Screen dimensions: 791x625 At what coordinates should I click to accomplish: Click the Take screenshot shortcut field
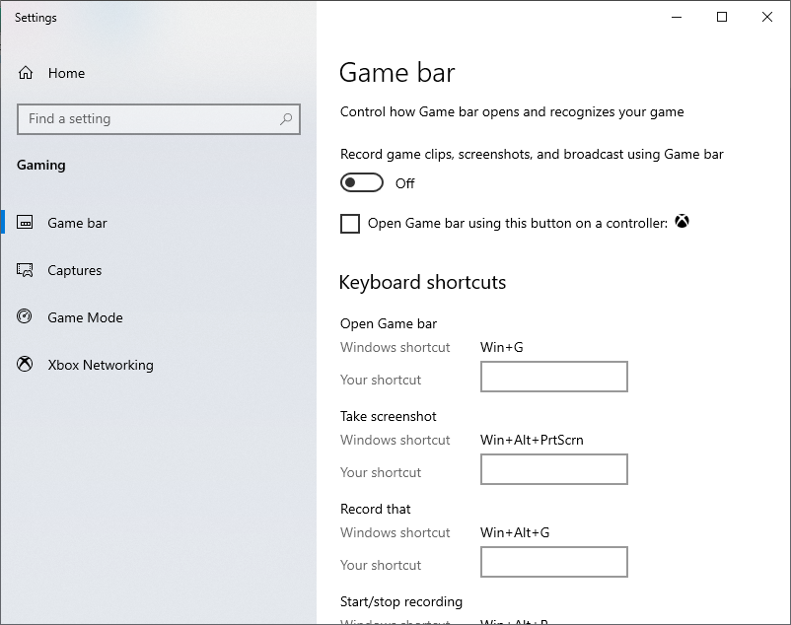click(554, 469)
